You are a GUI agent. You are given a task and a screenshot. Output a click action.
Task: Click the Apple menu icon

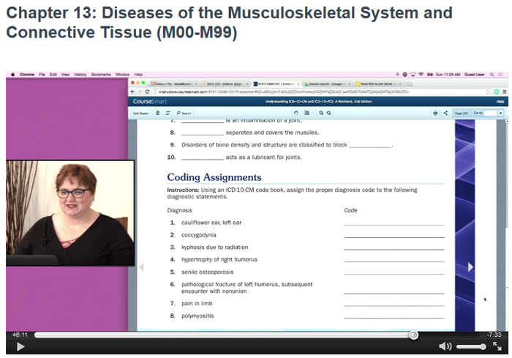[x=12, y=75]
